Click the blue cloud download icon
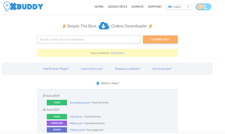This screenshot has width=225, height=134. coord(104,26)
